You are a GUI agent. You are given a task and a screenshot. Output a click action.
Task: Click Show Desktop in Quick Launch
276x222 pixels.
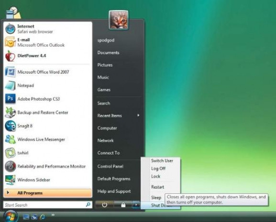pyautogui.click(x=26, y=217)
